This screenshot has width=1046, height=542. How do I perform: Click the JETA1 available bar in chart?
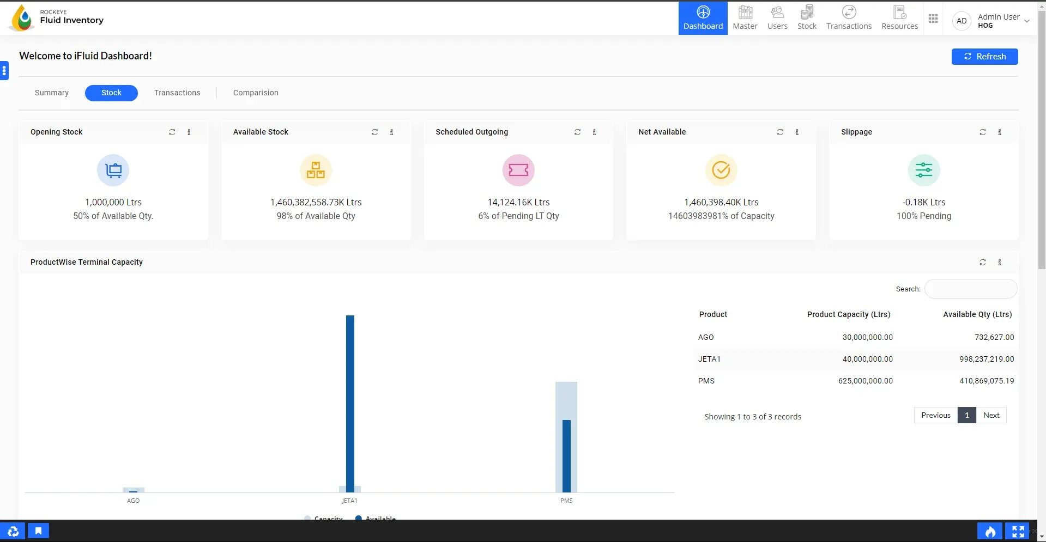(x=350, y=403)
